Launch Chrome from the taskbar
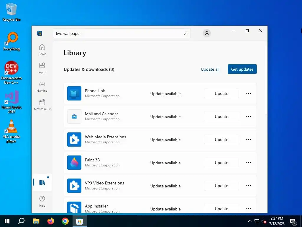Image resolution: width=302 pixels, height=227 pixels. (65, 221)
